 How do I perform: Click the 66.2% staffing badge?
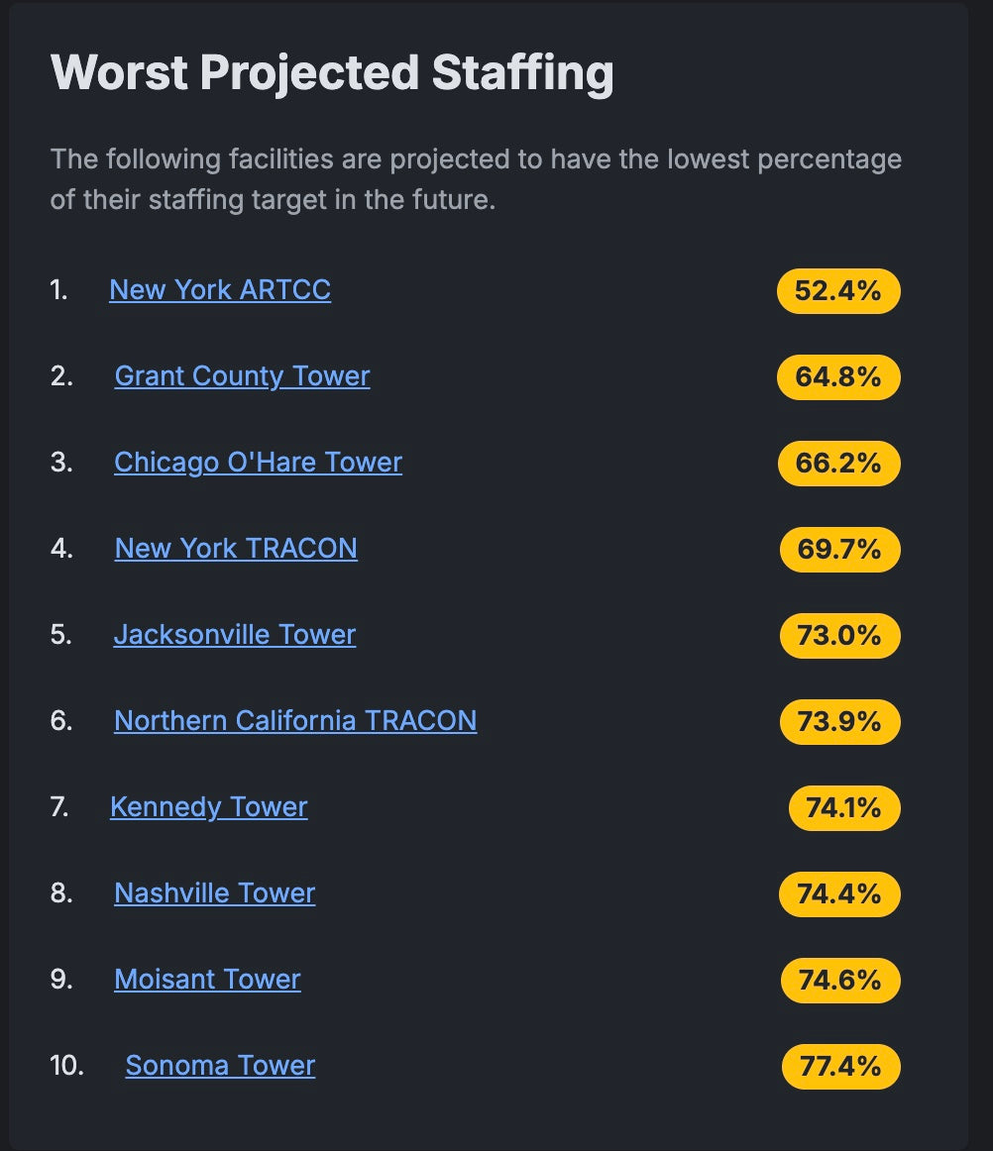(x=838, y=464)
